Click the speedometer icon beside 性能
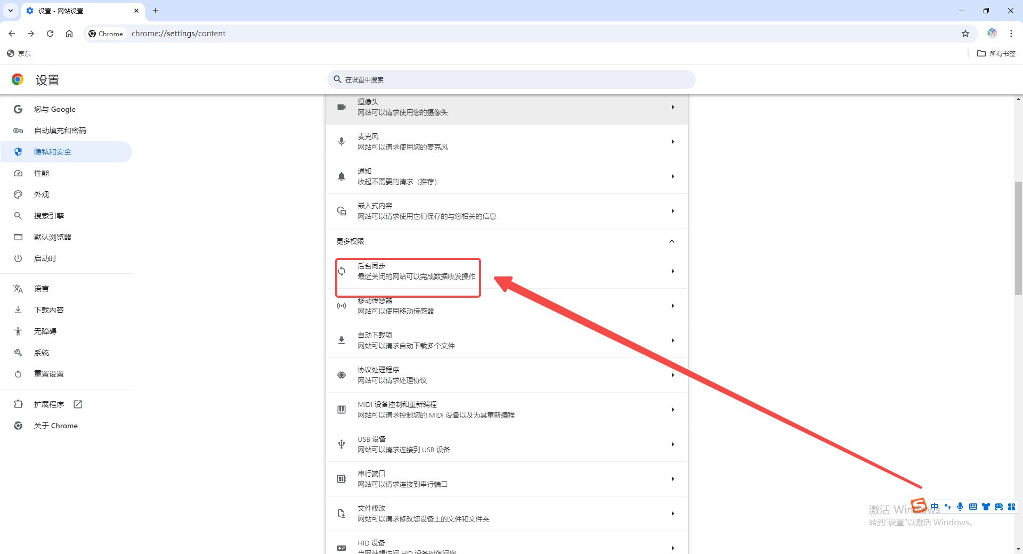This screenshot has width=1023, height=554. [18, 173]
